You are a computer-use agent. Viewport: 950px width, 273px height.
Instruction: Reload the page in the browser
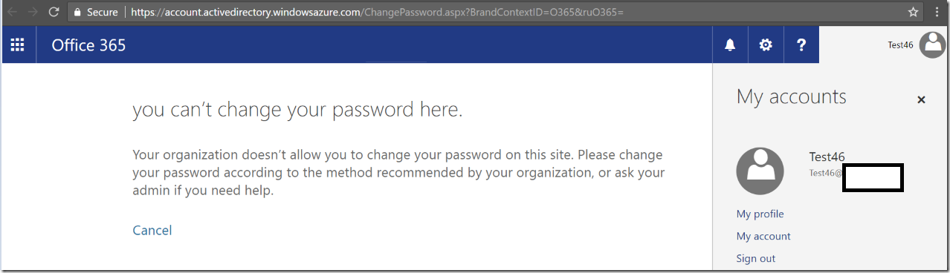pos(54,12)
